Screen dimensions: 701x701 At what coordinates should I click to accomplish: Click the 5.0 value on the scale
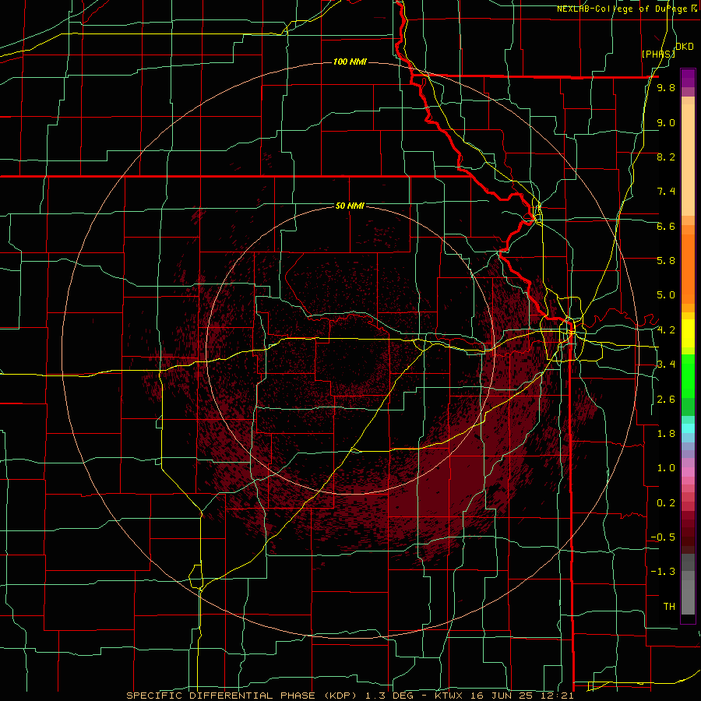666,295
